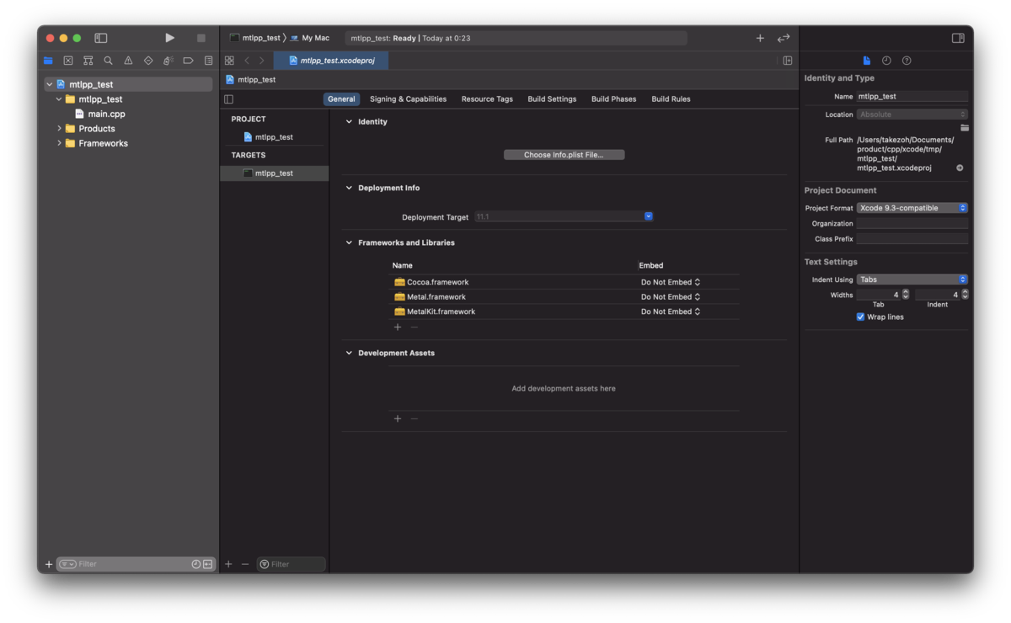Switch to Signing & Capabilities tab
Screen dimensions: 1011x623
pos(408,99)
